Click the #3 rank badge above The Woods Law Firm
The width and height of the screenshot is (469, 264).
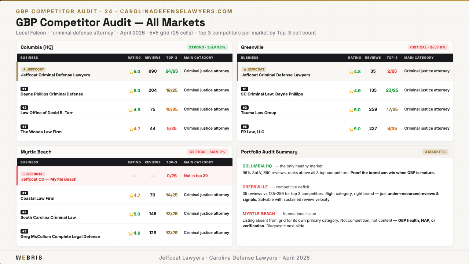[24, 127]
